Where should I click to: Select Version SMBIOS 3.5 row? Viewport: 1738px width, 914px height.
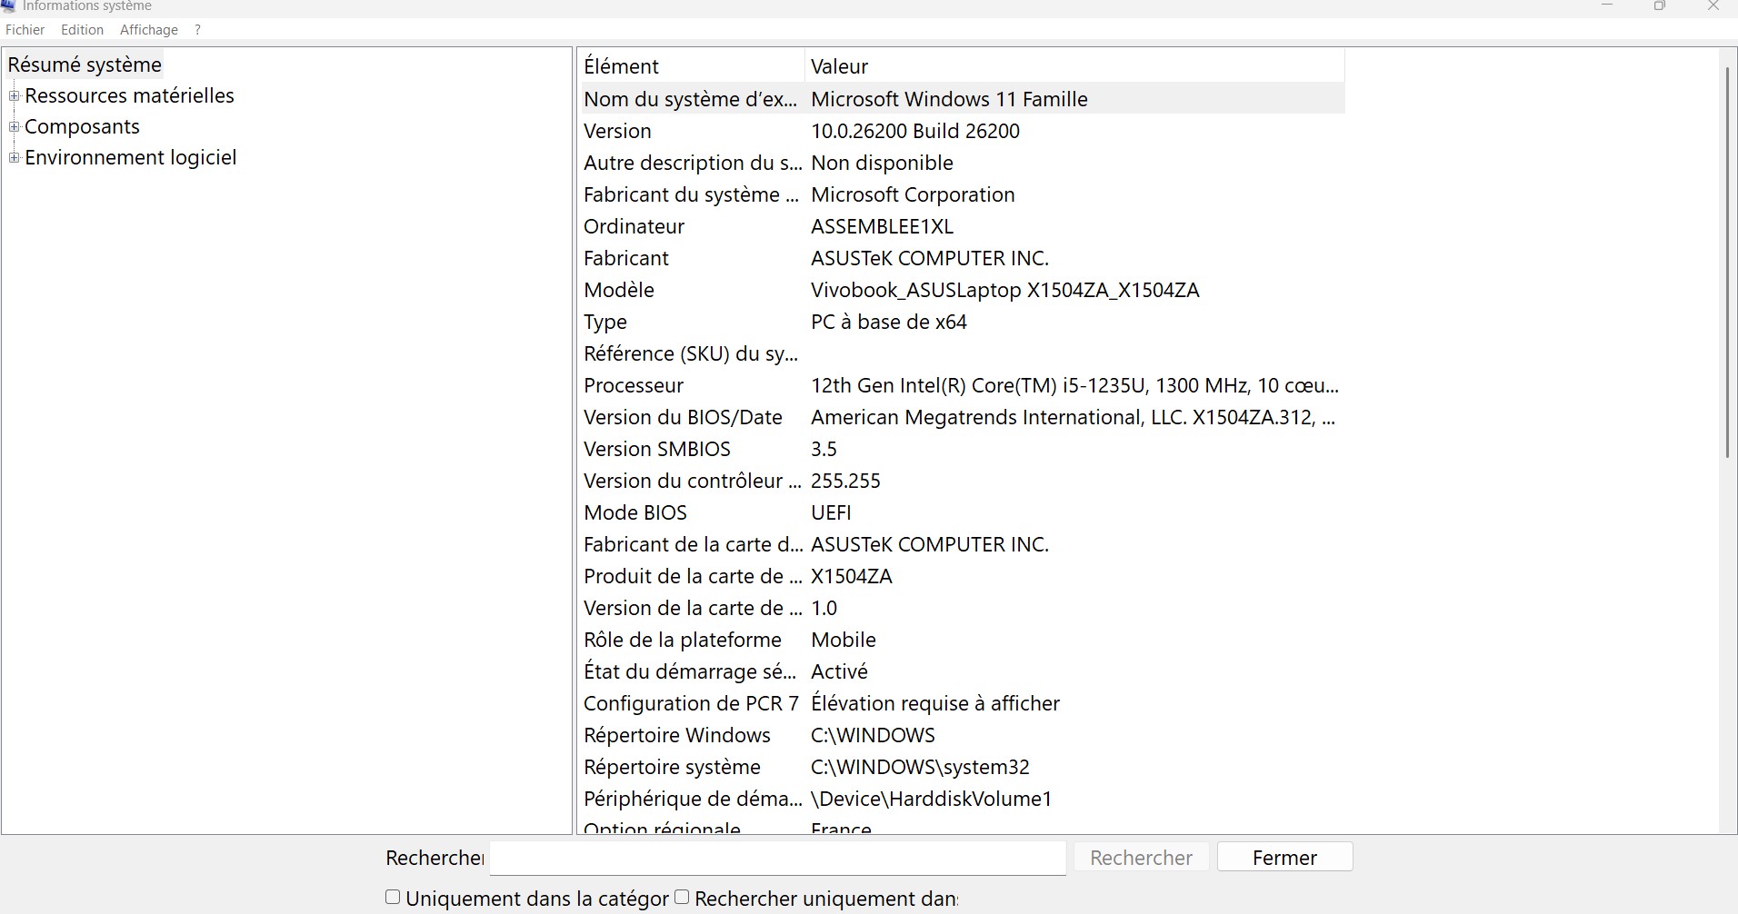click(963, 449)
